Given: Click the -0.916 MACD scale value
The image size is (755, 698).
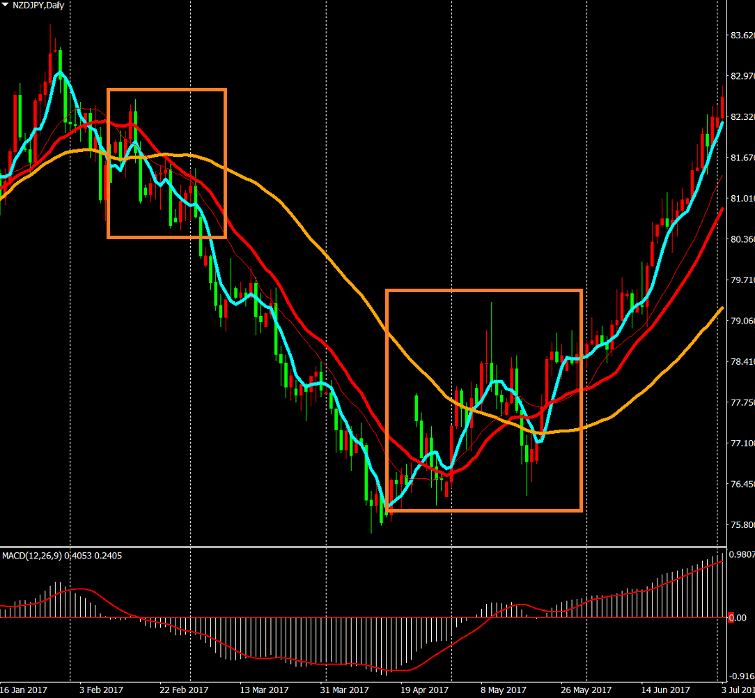Looking at the screenshot, I should tap(742, 676).
